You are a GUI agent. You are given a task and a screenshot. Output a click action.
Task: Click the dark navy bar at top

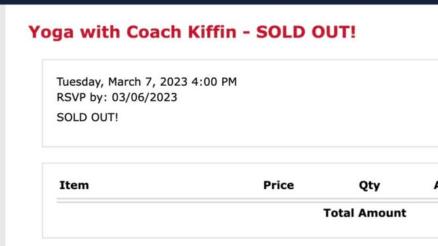point(219,2)
